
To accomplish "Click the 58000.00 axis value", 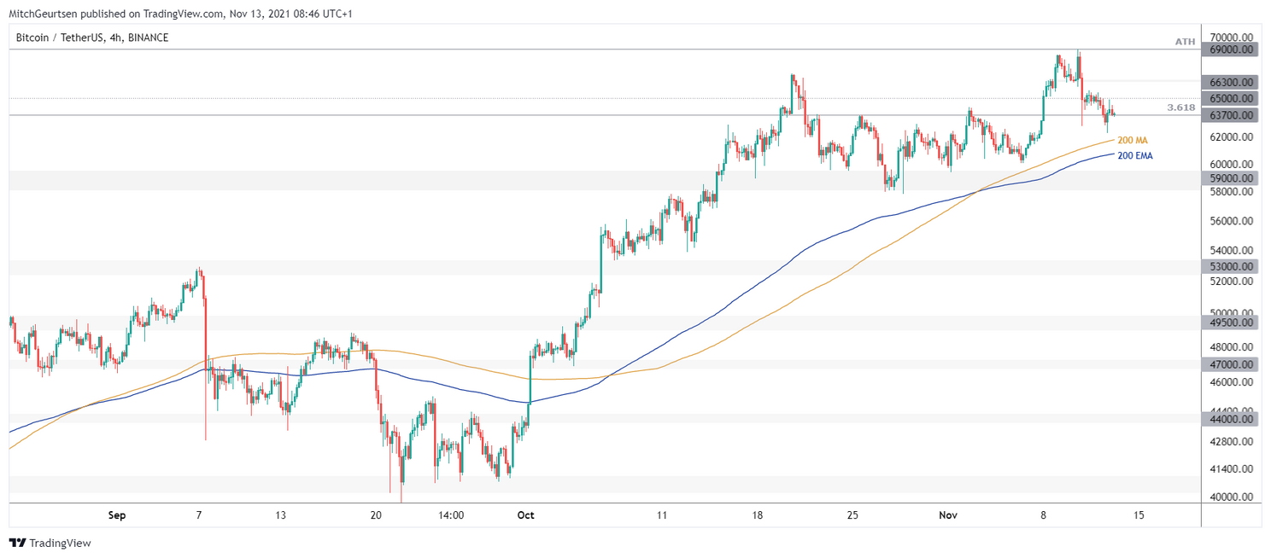I will (x=1232, y=192).
